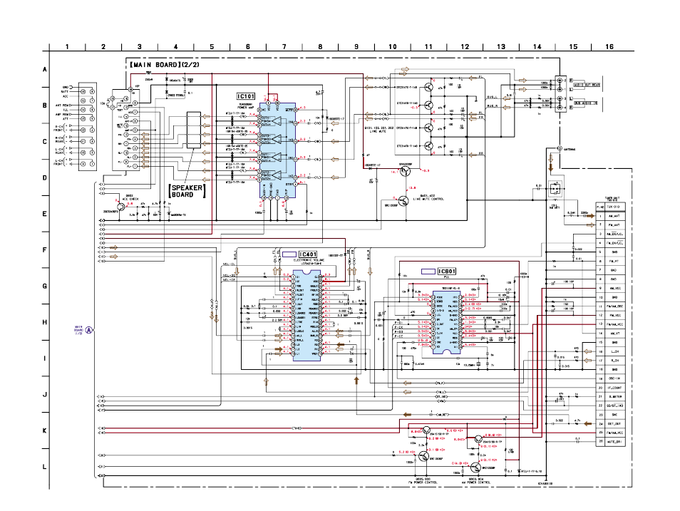This screenshot has height=511, width=680.
Task: Select the IC101 reference label
Action: 246,96
